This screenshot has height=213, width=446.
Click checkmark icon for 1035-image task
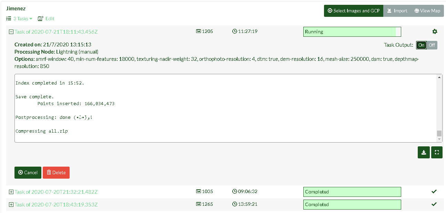pyautogui.click(x=434, y=192)
